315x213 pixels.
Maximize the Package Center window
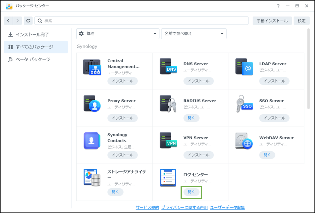(x=297, y=6)
